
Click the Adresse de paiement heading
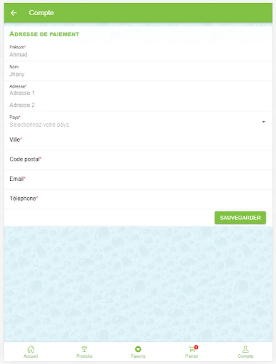tap(44, 34)
